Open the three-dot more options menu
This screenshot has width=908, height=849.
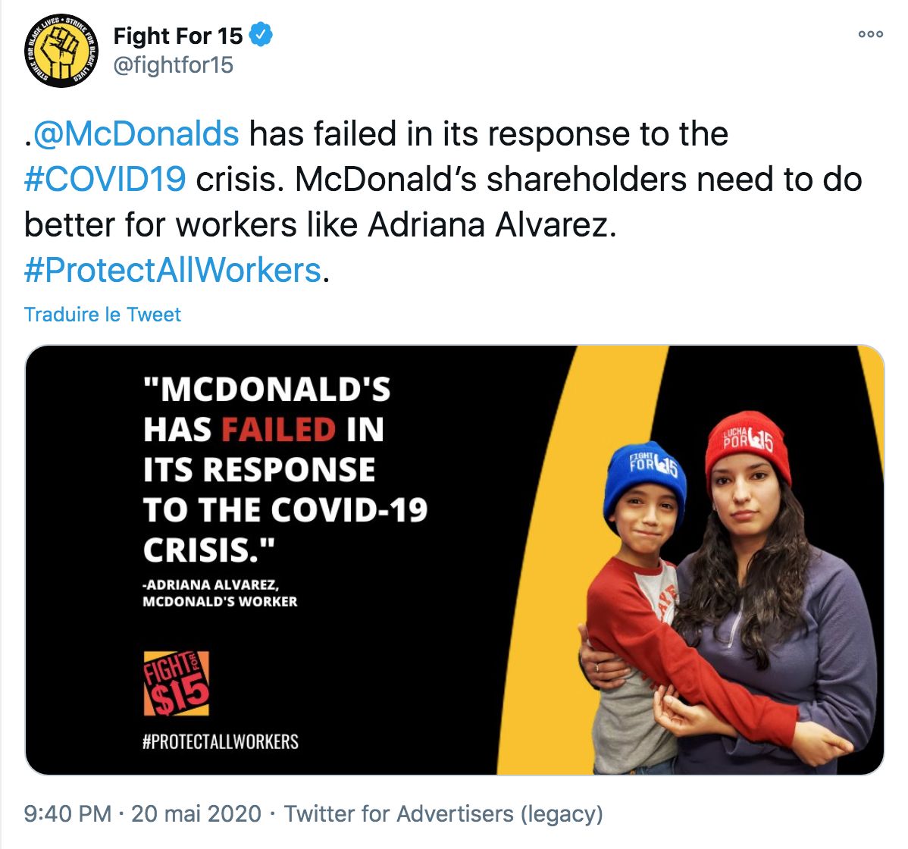pyautogui.click(x=870, y=34)
